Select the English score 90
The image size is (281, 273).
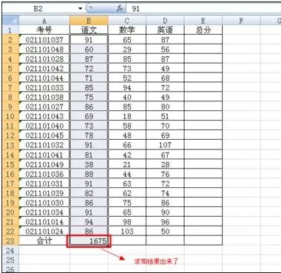click(x=165, y=212)
